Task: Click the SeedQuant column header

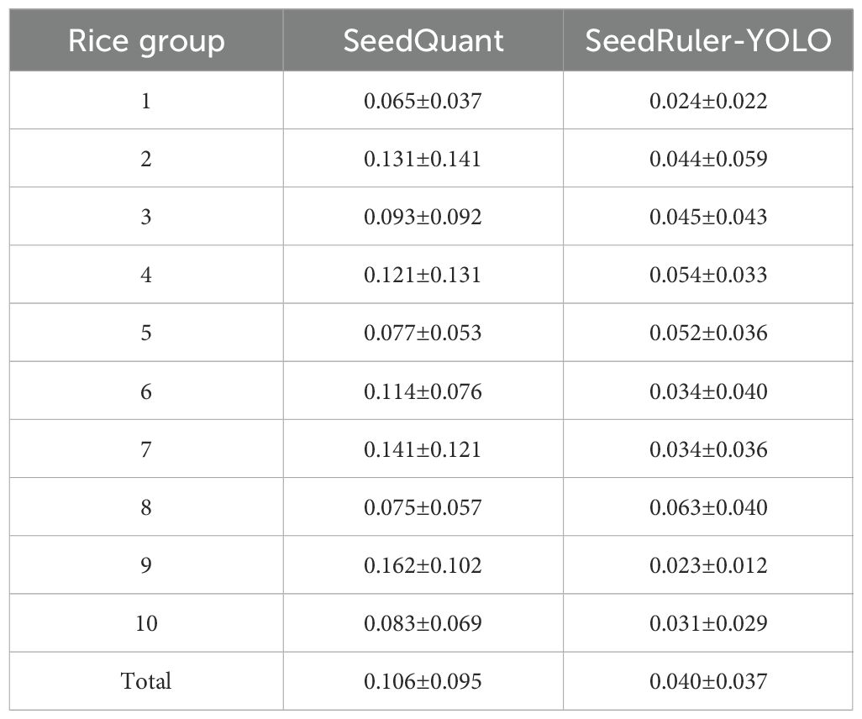Action: pos(423,41)
